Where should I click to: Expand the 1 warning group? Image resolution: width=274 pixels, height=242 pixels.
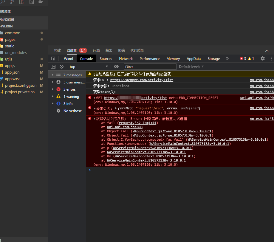point(52,96)
